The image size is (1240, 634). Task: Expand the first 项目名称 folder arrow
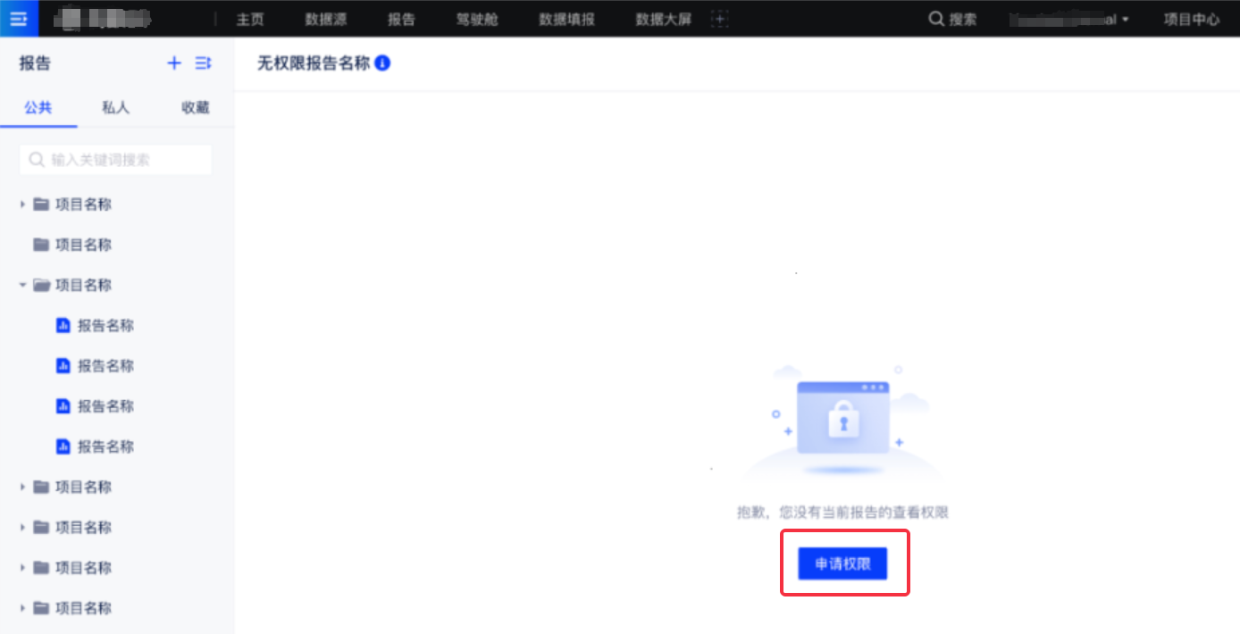[x=23, y=204]
